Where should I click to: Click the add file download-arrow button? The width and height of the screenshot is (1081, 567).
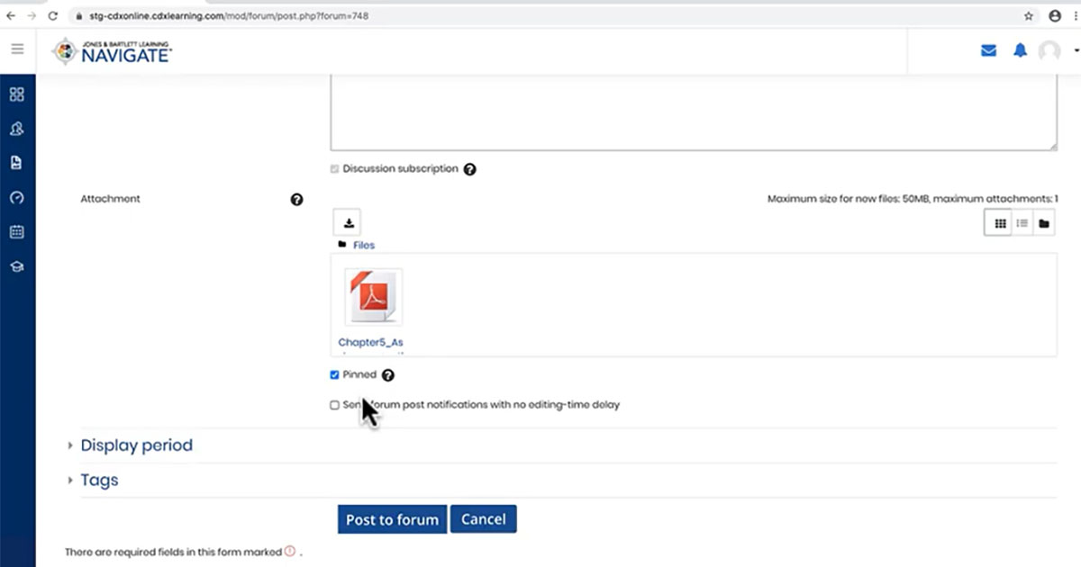click(347, 223)
